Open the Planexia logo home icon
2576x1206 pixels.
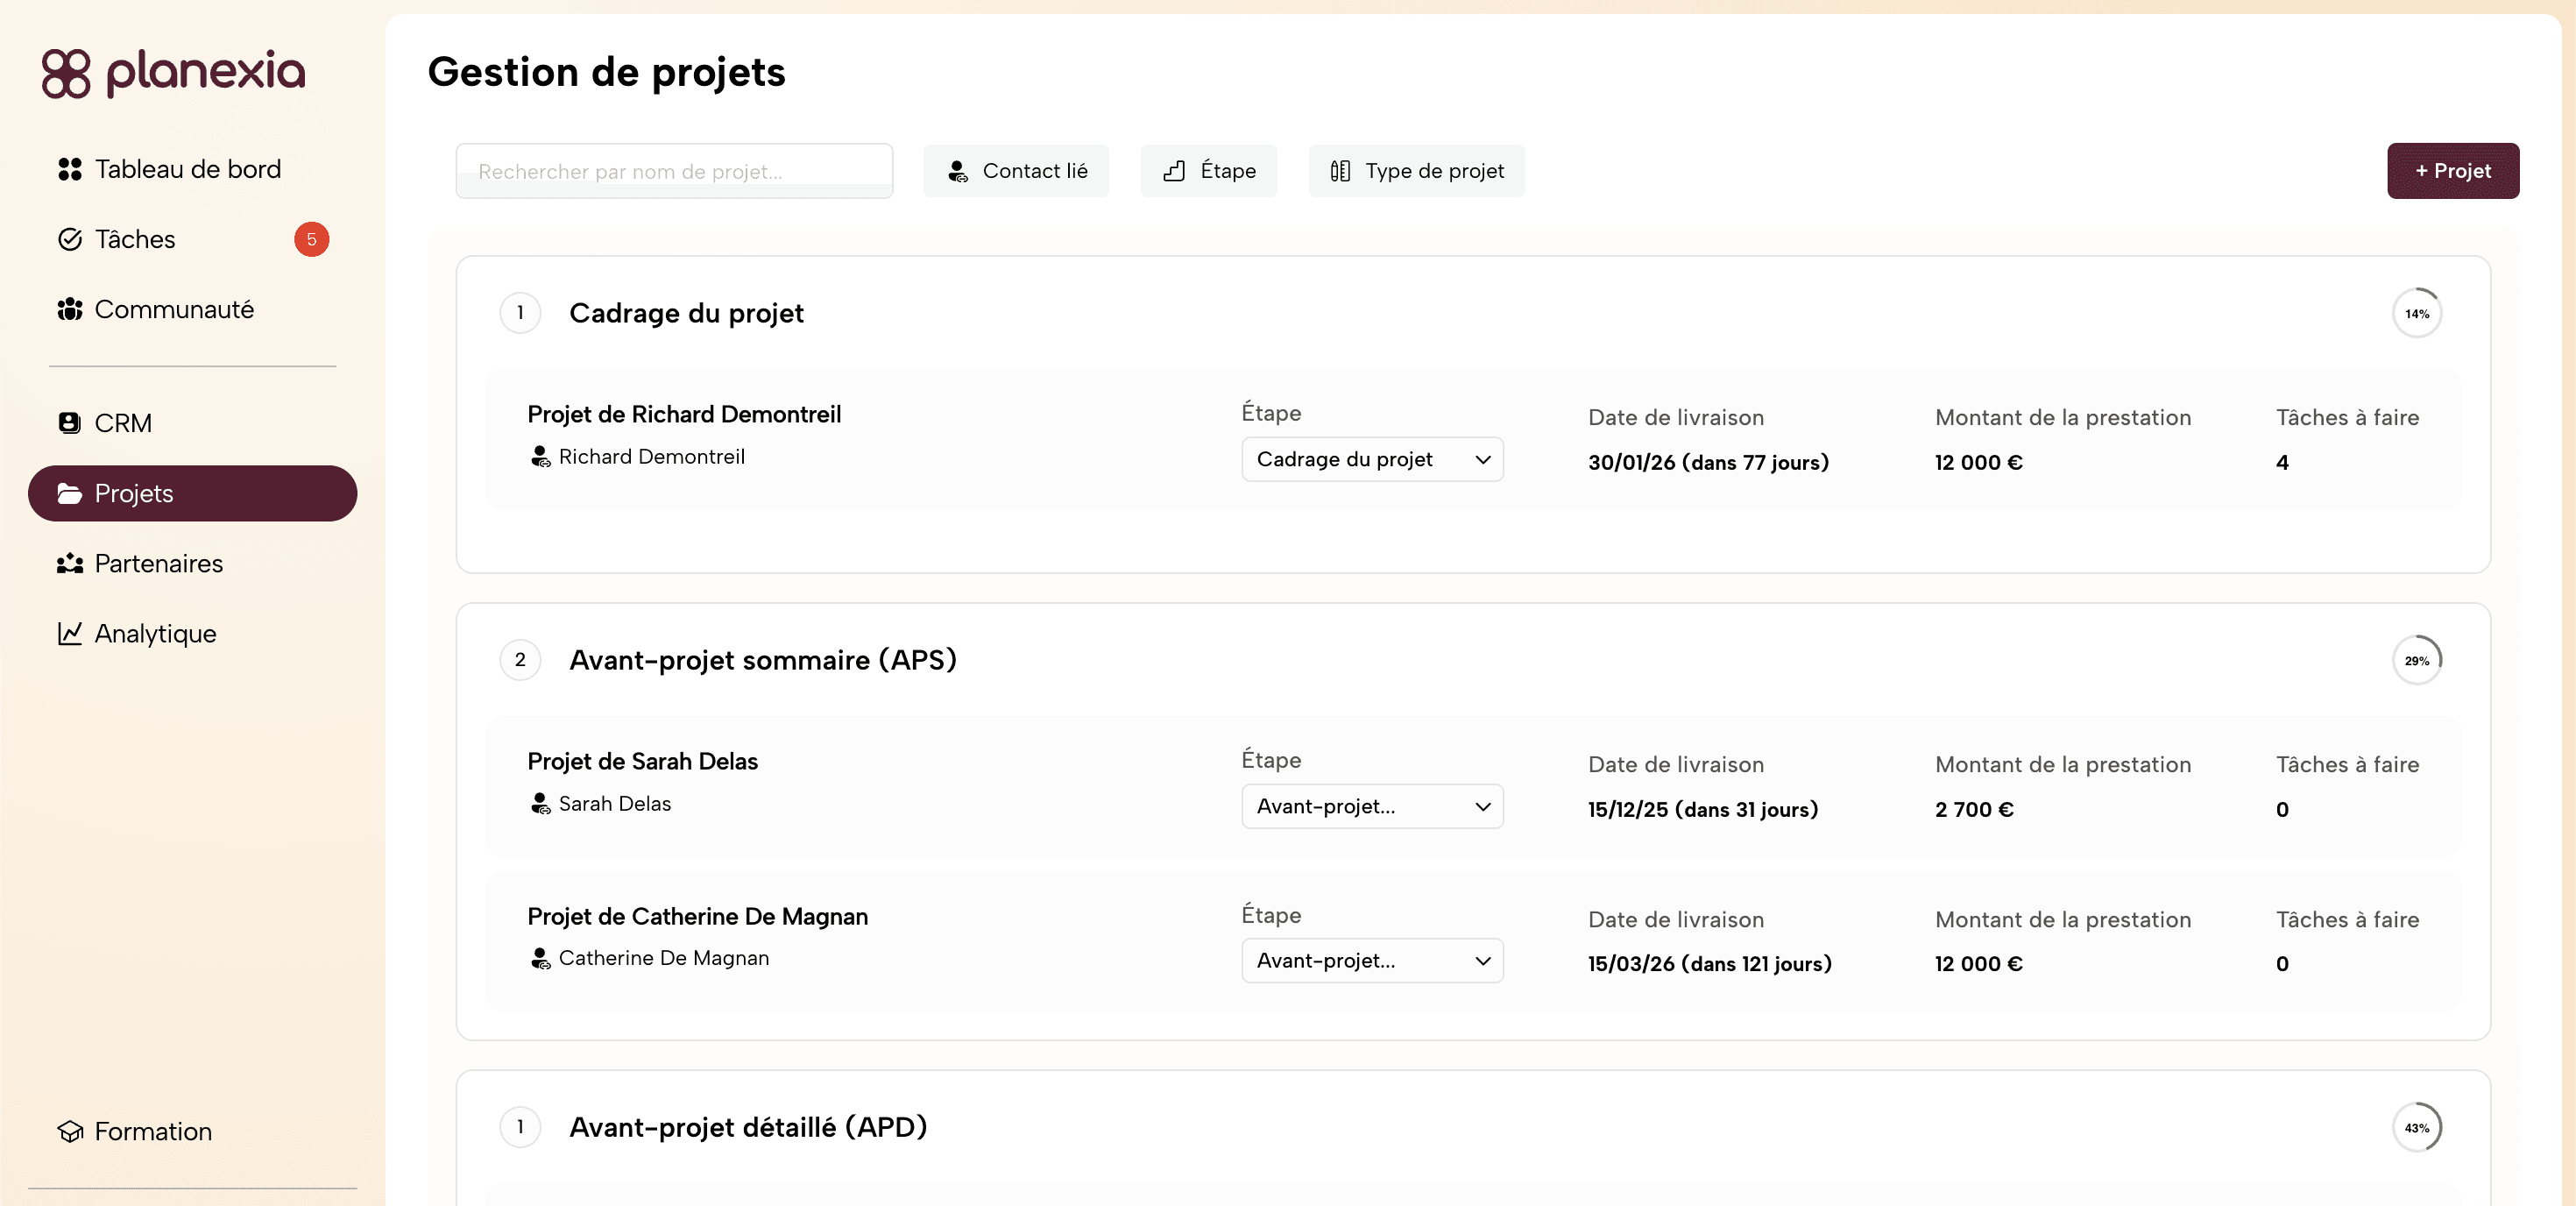(x=66, y=73)
